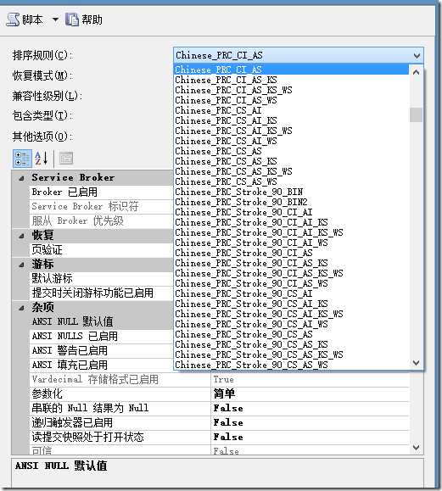Select ANSI 填充已启用 property row
Screen dimensions: 442x491
click(x=102, y=365)
